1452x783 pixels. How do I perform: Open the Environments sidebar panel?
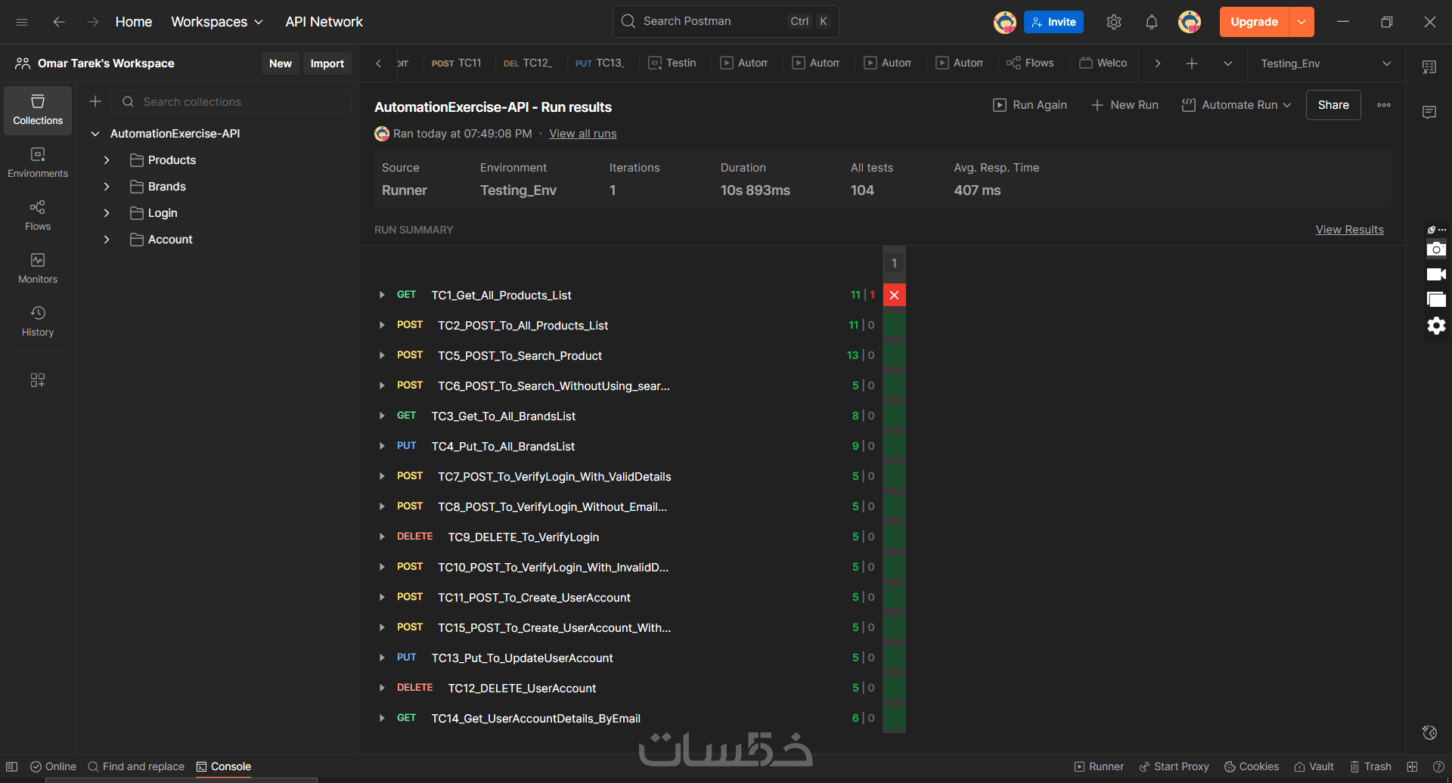[38, 163]
